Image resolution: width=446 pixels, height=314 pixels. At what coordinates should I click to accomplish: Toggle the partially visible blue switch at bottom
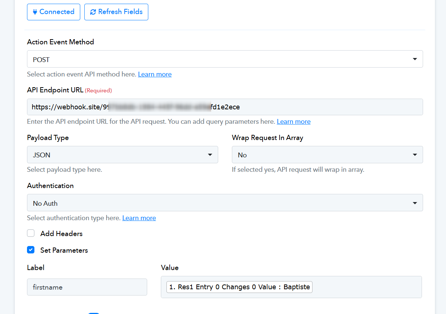pyautogui.click(x=94, y=313)
